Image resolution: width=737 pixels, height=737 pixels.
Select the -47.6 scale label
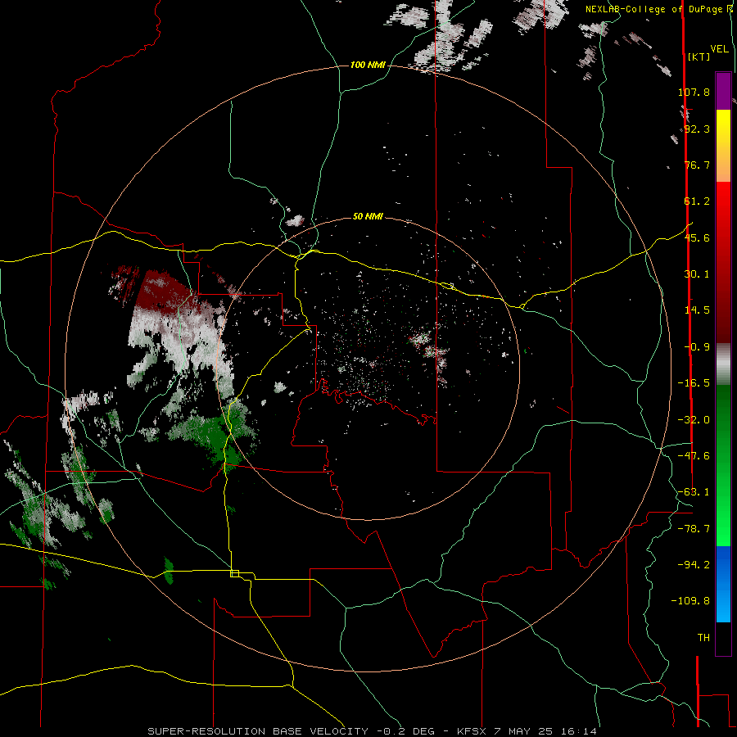(x=694, y=456)
